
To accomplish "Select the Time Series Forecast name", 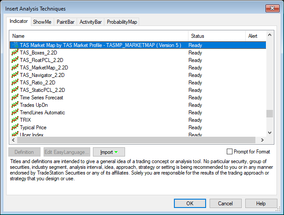I will point(41,98).
